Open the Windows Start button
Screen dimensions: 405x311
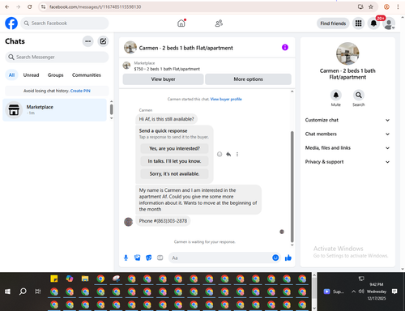point(7,292)
